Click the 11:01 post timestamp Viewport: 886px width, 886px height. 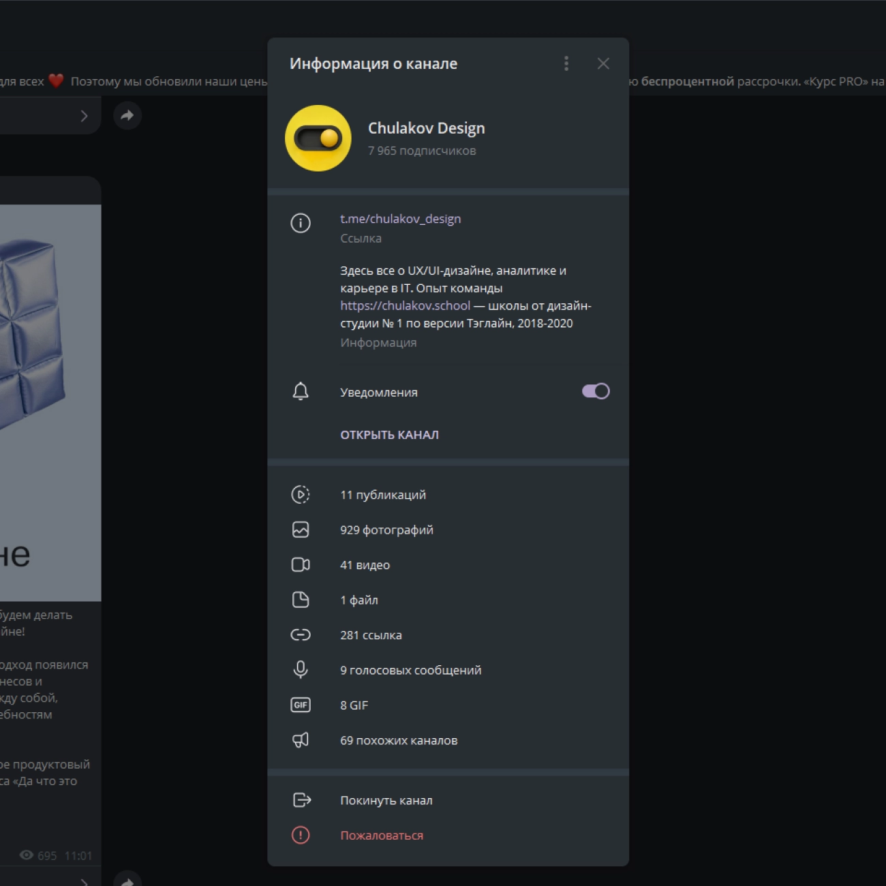click(x=78, y=856)
